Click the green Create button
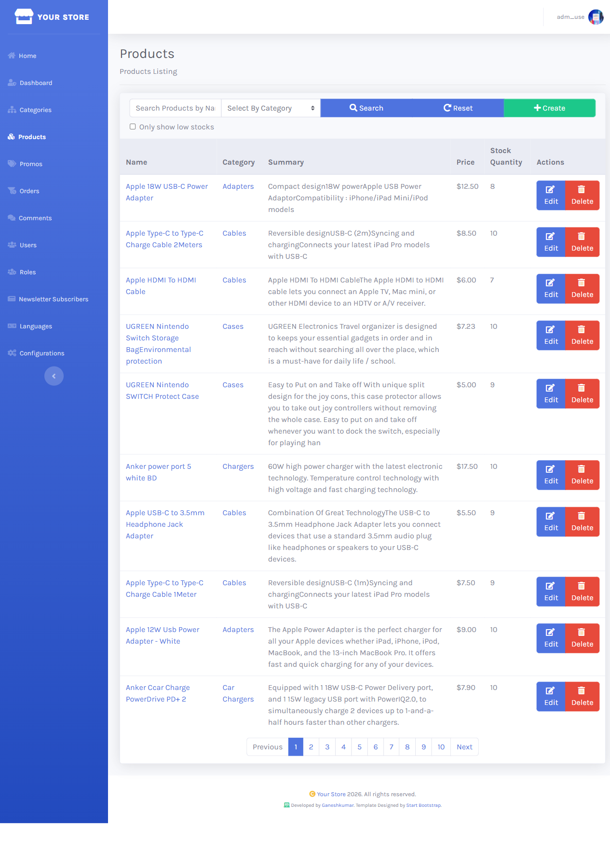Image resolution: width=610 pixels, height=858 pixels. [x=550, y=108]
